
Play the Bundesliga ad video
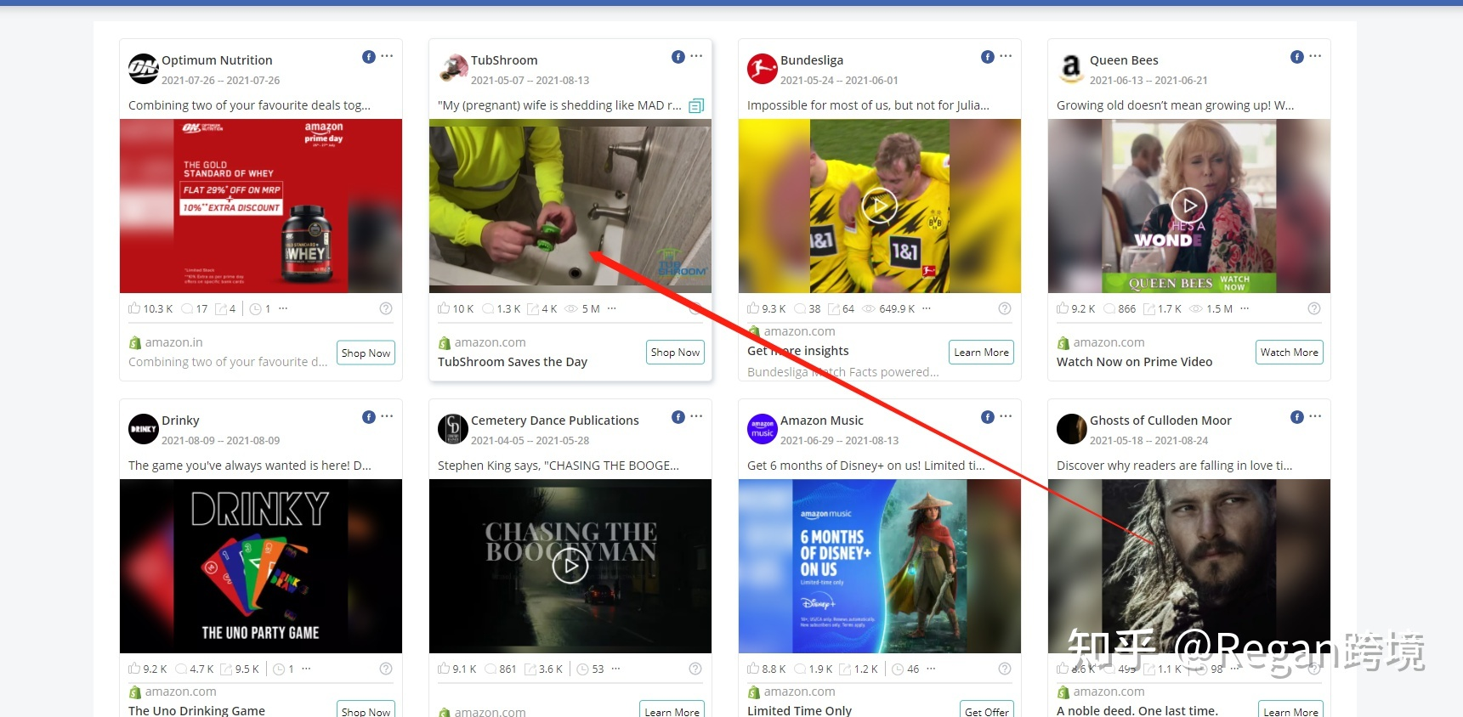(x=880, y=206)
